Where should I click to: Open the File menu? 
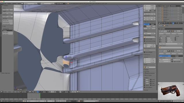click(x=5, y=3)
